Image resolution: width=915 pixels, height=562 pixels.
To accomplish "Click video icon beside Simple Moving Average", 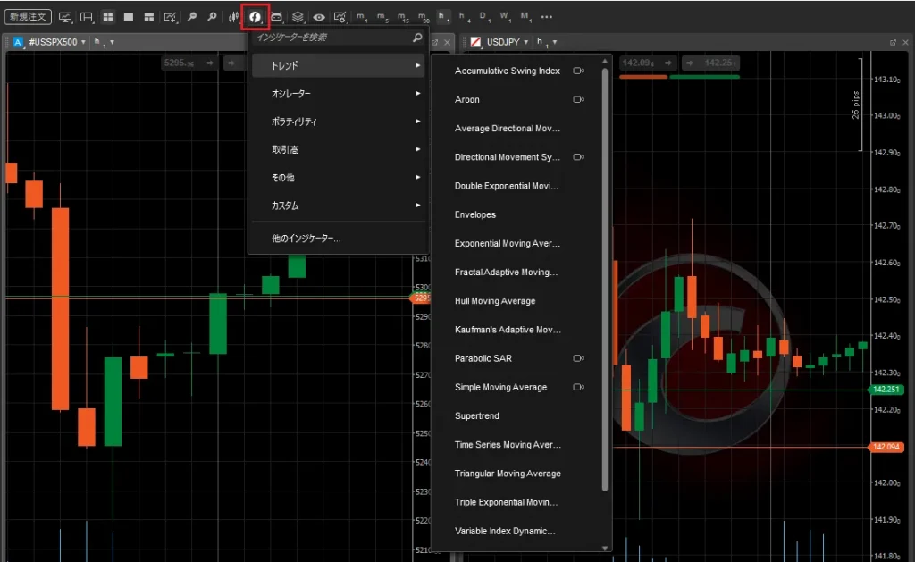I will click(578, 387).
